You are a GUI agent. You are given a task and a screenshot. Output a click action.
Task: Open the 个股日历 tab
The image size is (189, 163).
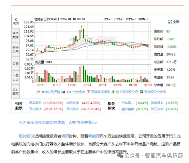pyautogui.click(x=16, y=77)
